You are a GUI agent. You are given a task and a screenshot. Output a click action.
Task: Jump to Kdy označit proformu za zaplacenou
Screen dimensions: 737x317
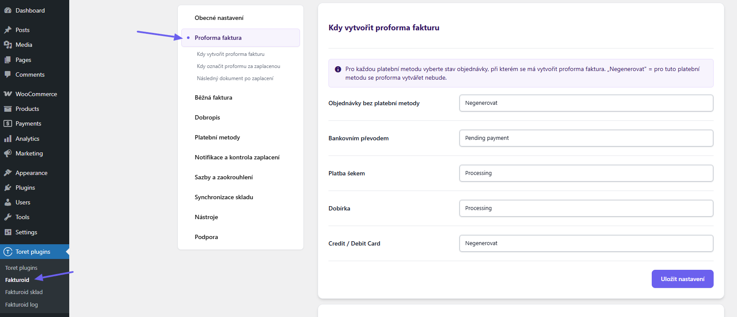point(238,66)
